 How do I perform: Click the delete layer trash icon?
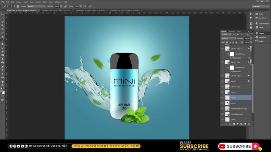[x=249, y=124]
